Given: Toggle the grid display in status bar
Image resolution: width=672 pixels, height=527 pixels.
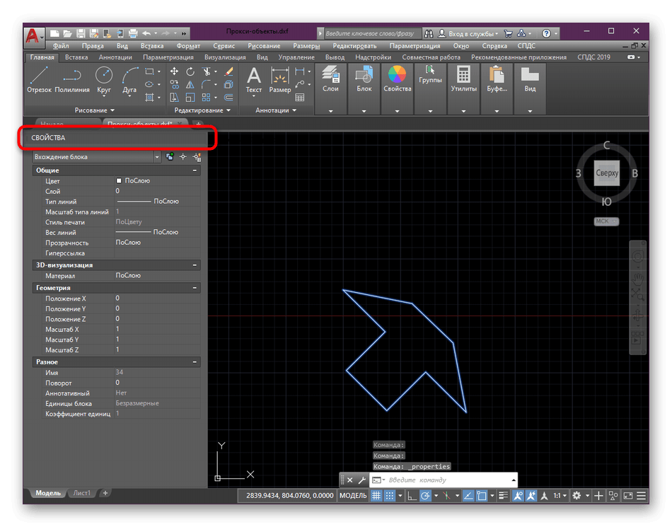Looking at the screenshot, I should coord(376,496).
